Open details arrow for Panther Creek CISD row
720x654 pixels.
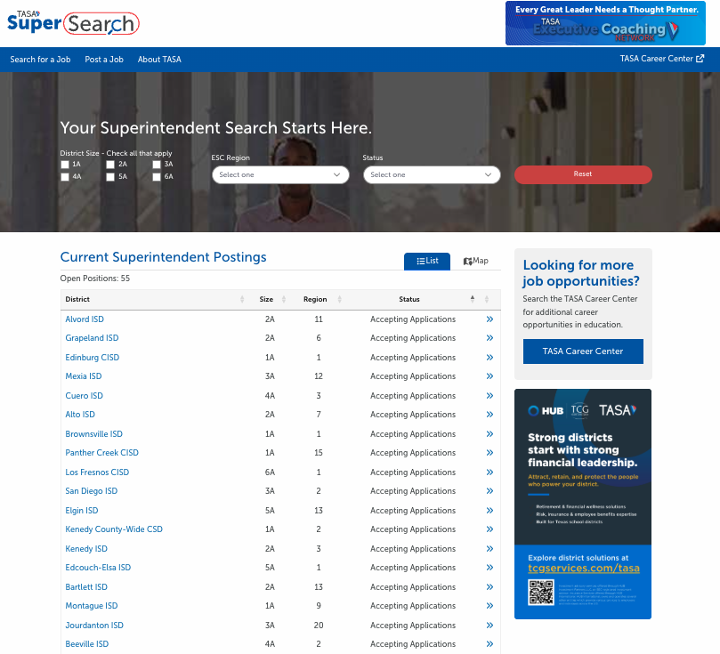click(489, 453)
